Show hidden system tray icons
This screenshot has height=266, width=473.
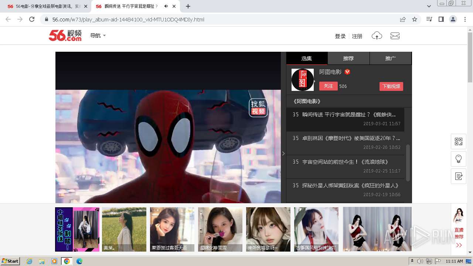(412, 261)
